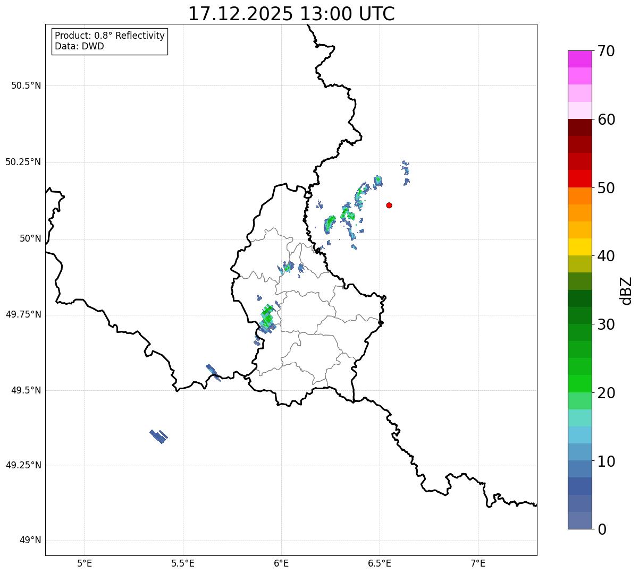
Task: Pick the magenta top segment of the colorbar
Action: click(579, 59)
